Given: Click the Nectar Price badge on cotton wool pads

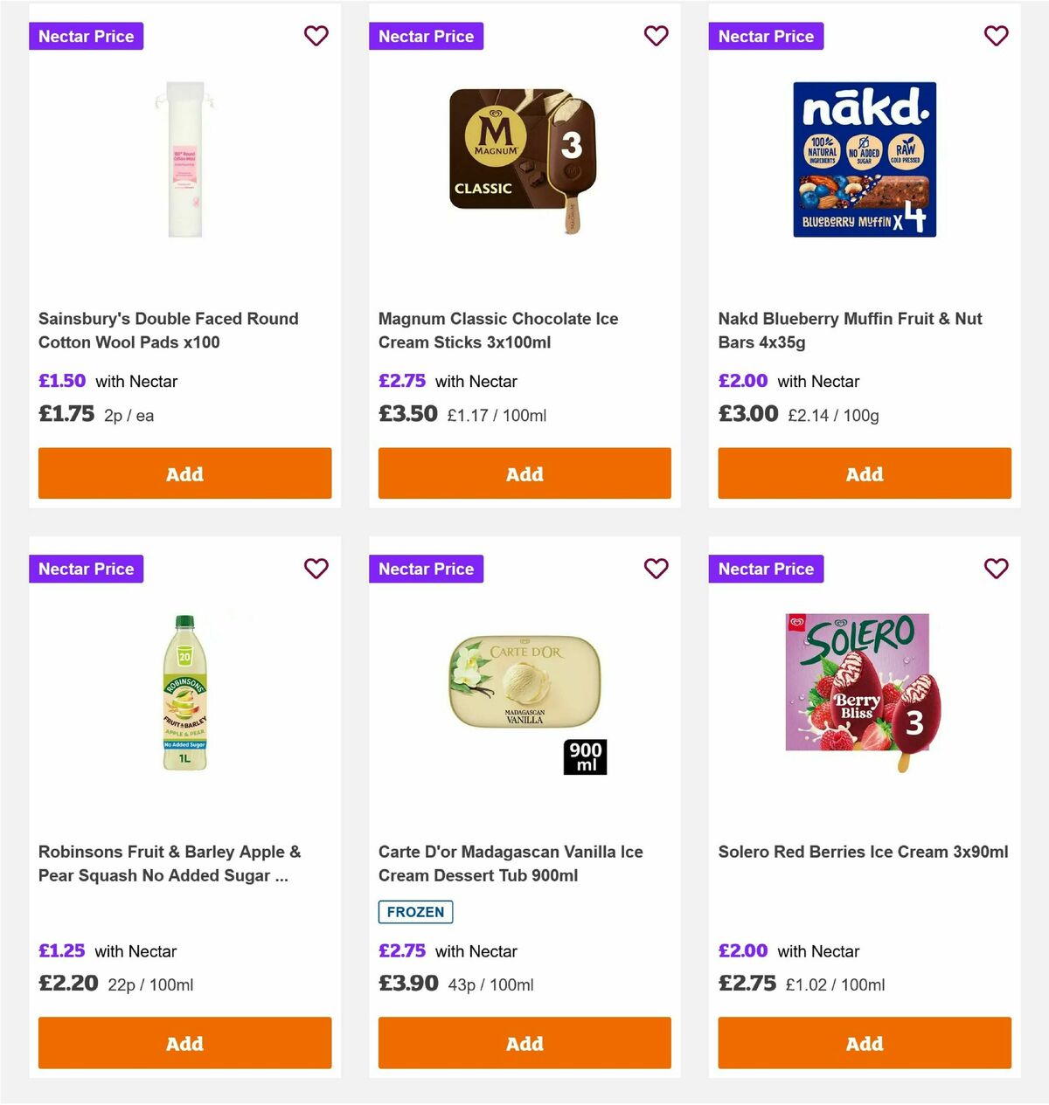Looking at the screenshot, I should pyautogui.click(x=86, y=36).
